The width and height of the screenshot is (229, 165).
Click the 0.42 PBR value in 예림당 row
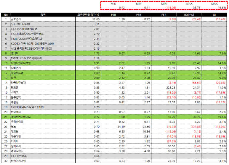point(122,102)
